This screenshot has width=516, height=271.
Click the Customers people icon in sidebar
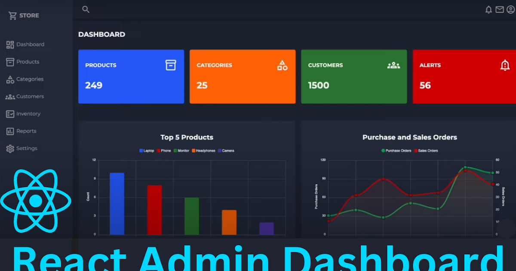tap(10, 97)
